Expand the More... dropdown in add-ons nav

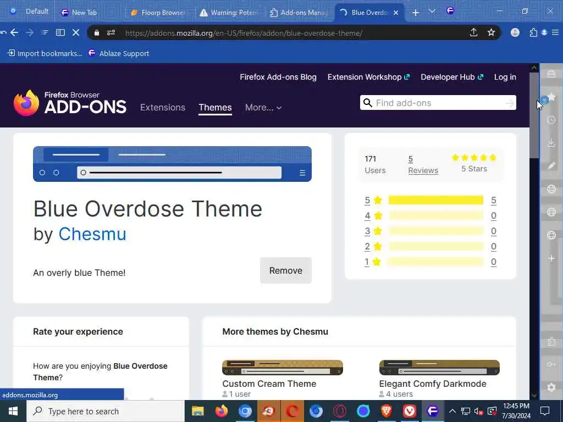pyautogui.click(x=263, y=107)
